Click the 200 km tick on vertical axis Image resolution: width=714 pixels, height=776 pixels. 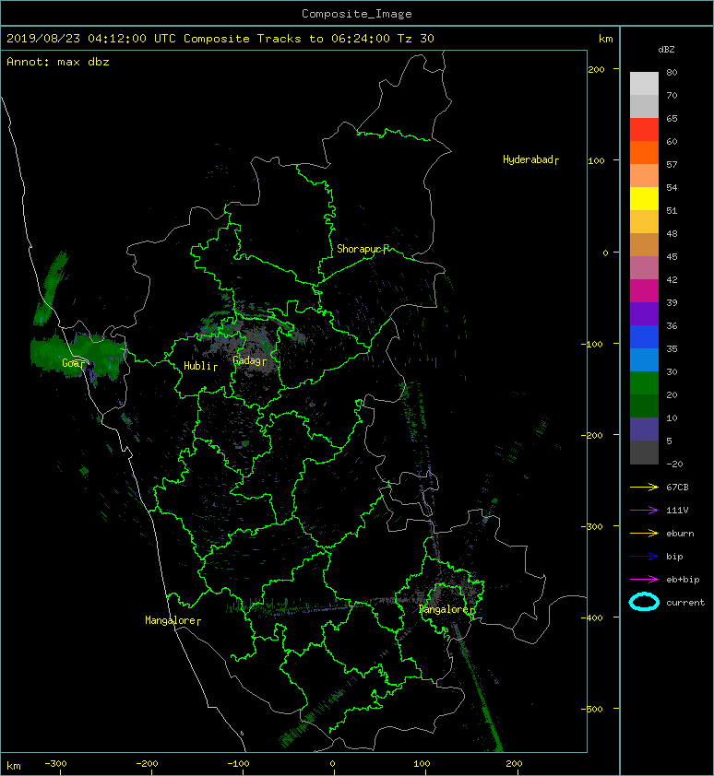596,69
